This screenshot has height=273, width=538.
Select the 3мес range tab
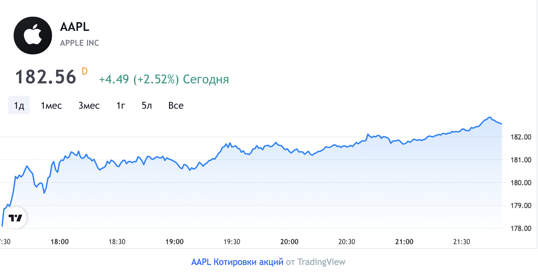[x=89, y=105]
